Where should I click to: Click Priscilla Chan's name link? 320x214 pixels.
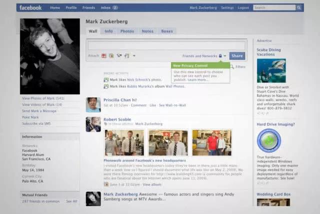coord(117,100)
